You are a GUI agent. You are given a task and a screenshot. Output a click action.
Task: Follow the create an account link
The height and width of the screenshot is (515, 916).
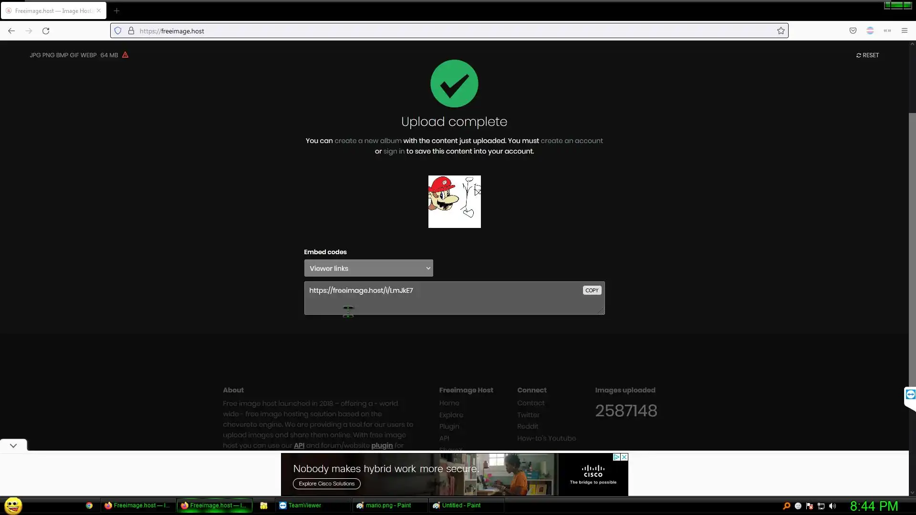572,141
